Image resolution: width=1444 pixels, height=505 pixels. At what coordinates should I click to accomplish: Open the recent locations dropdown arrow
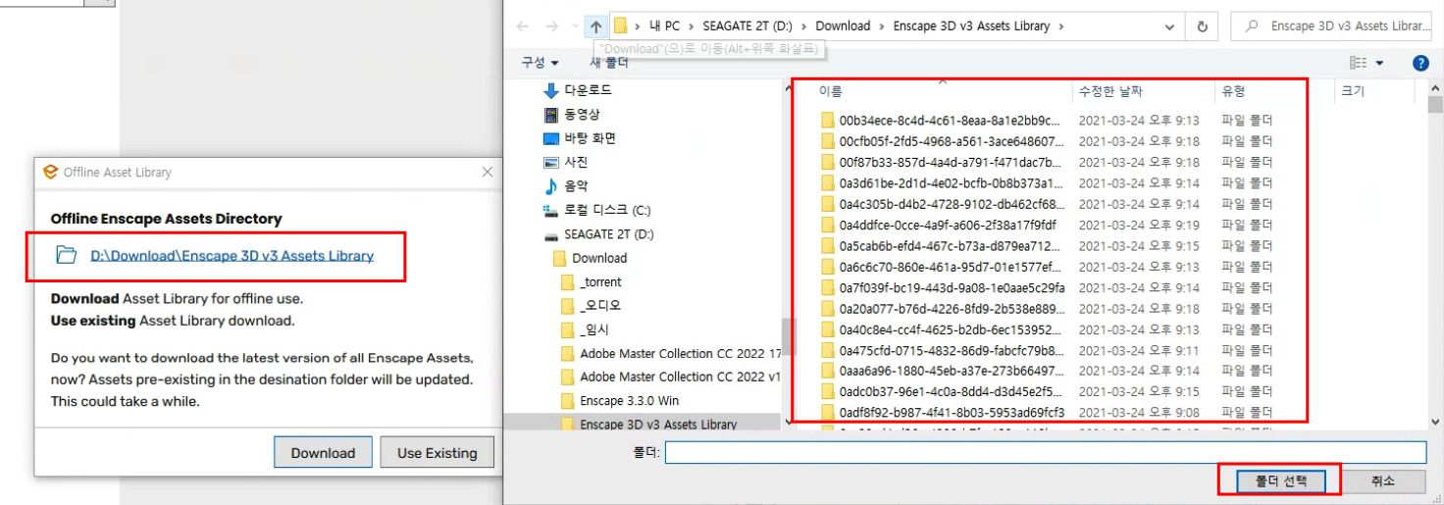(x=574, y=27)
